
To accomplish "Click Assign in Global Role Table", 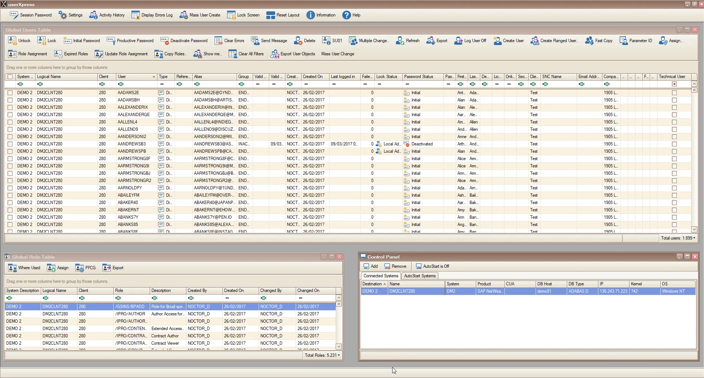I will pyautogui.click(x=58, y=268).
